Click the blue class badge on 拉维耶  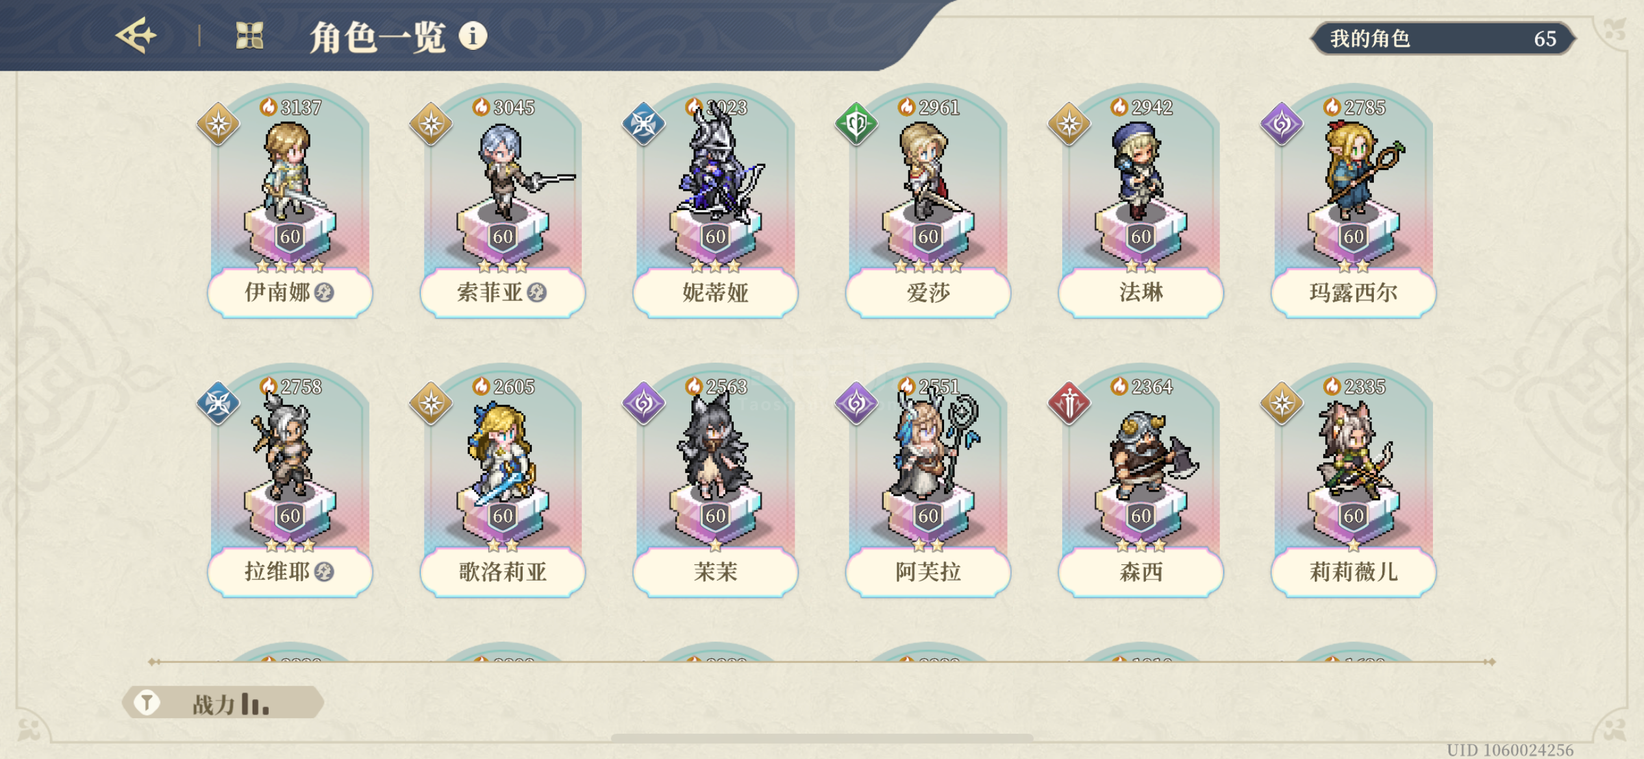(x=219, y=403)
